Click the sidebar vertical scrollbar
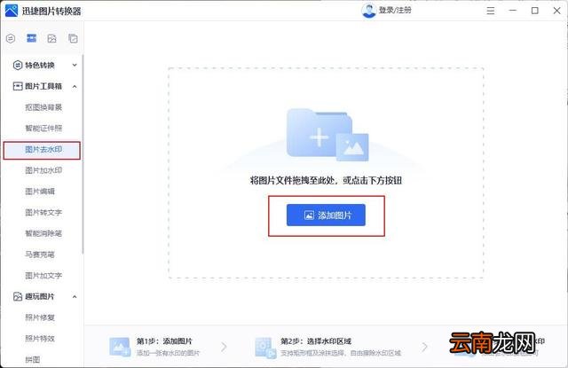The width and height of the screenshot is (568, 368). (83, 153)
